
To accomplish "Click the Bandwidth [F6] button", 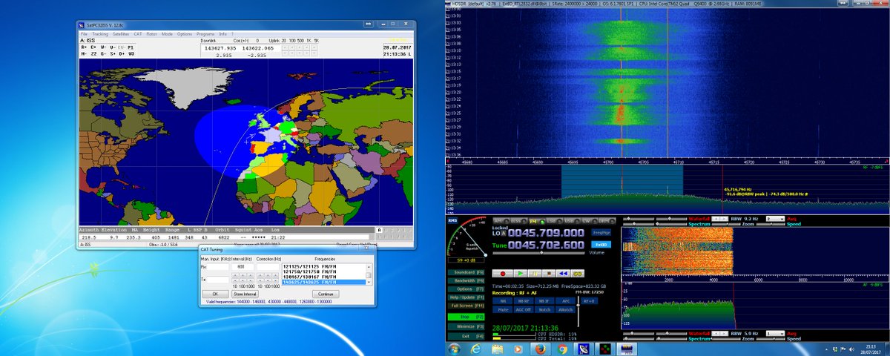I will pos(466,280).
